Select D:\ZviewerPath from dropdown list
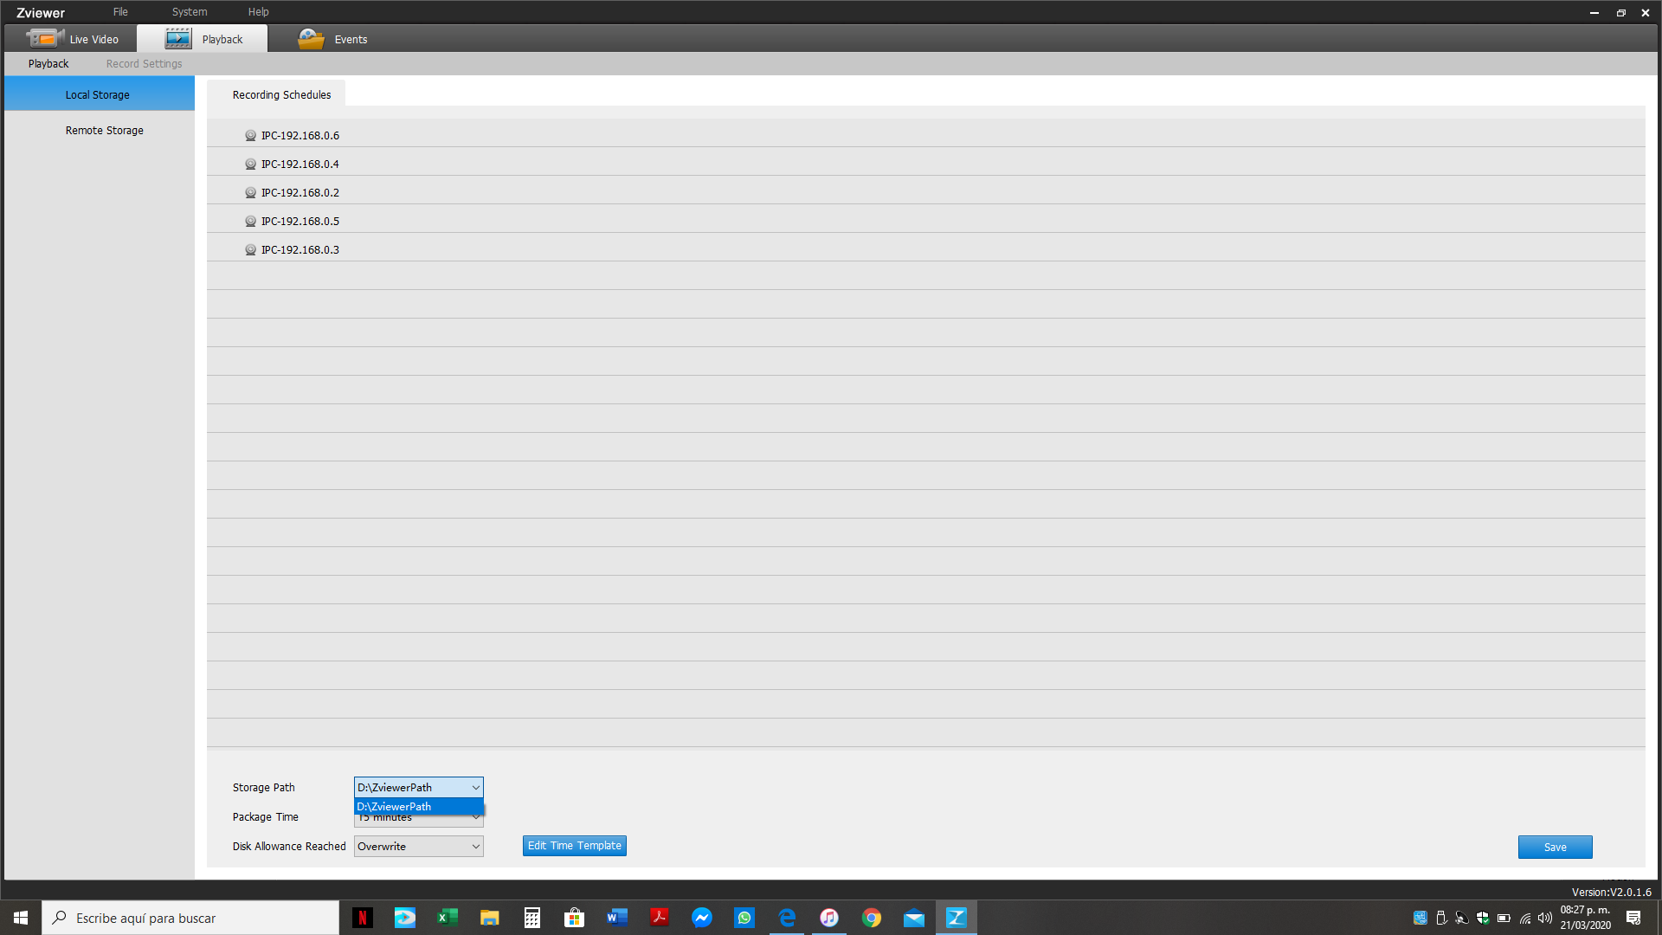The width and height of the screenshot is (1662, 935). click(419, 806)
